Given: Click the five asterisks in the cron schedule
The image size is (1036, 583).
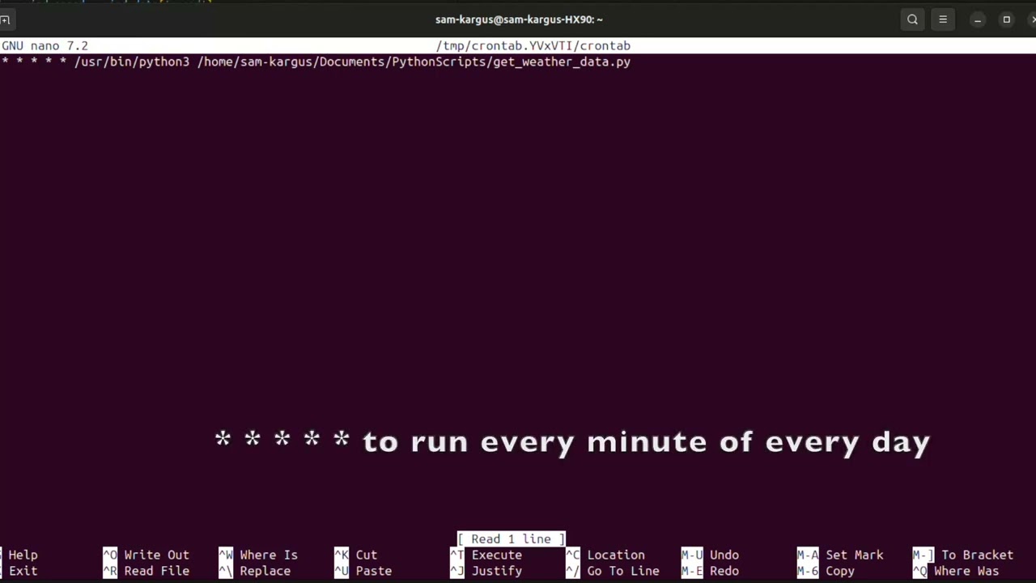Looking at the screenshot, I should (x=34, y=62).
